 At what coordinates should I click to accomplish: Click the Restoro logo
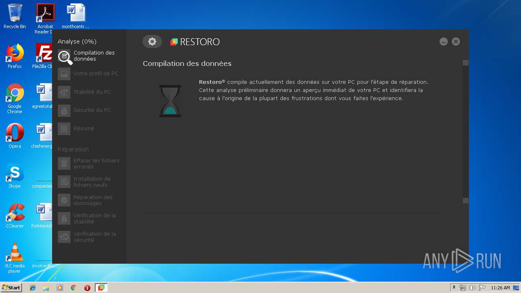point(195,42)
